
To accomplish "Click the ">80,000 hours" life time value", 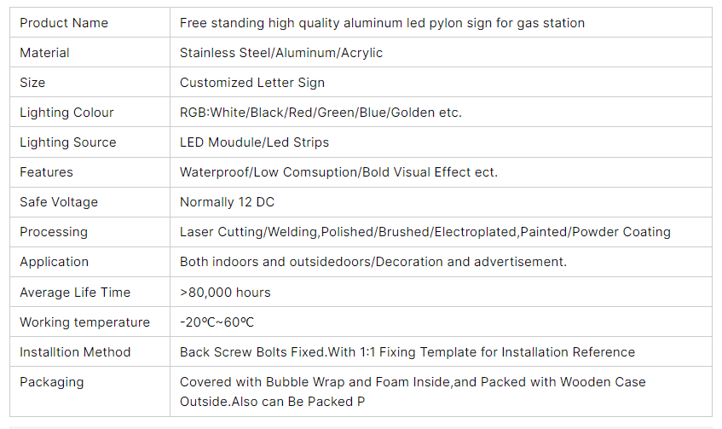I will coord(225,293).
